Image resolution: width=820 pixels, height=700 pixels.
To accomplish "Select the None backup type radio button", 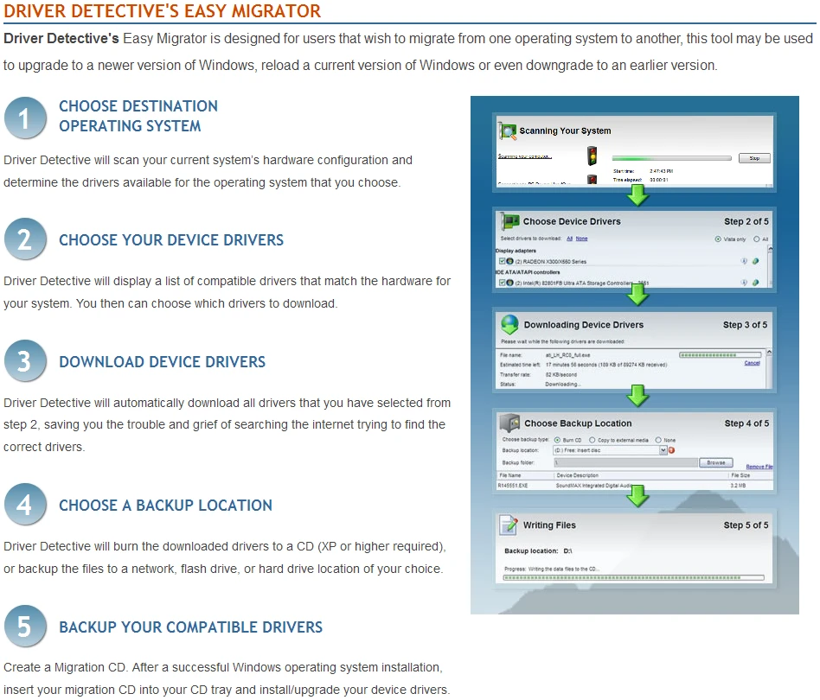I will [x=658, y=440].
